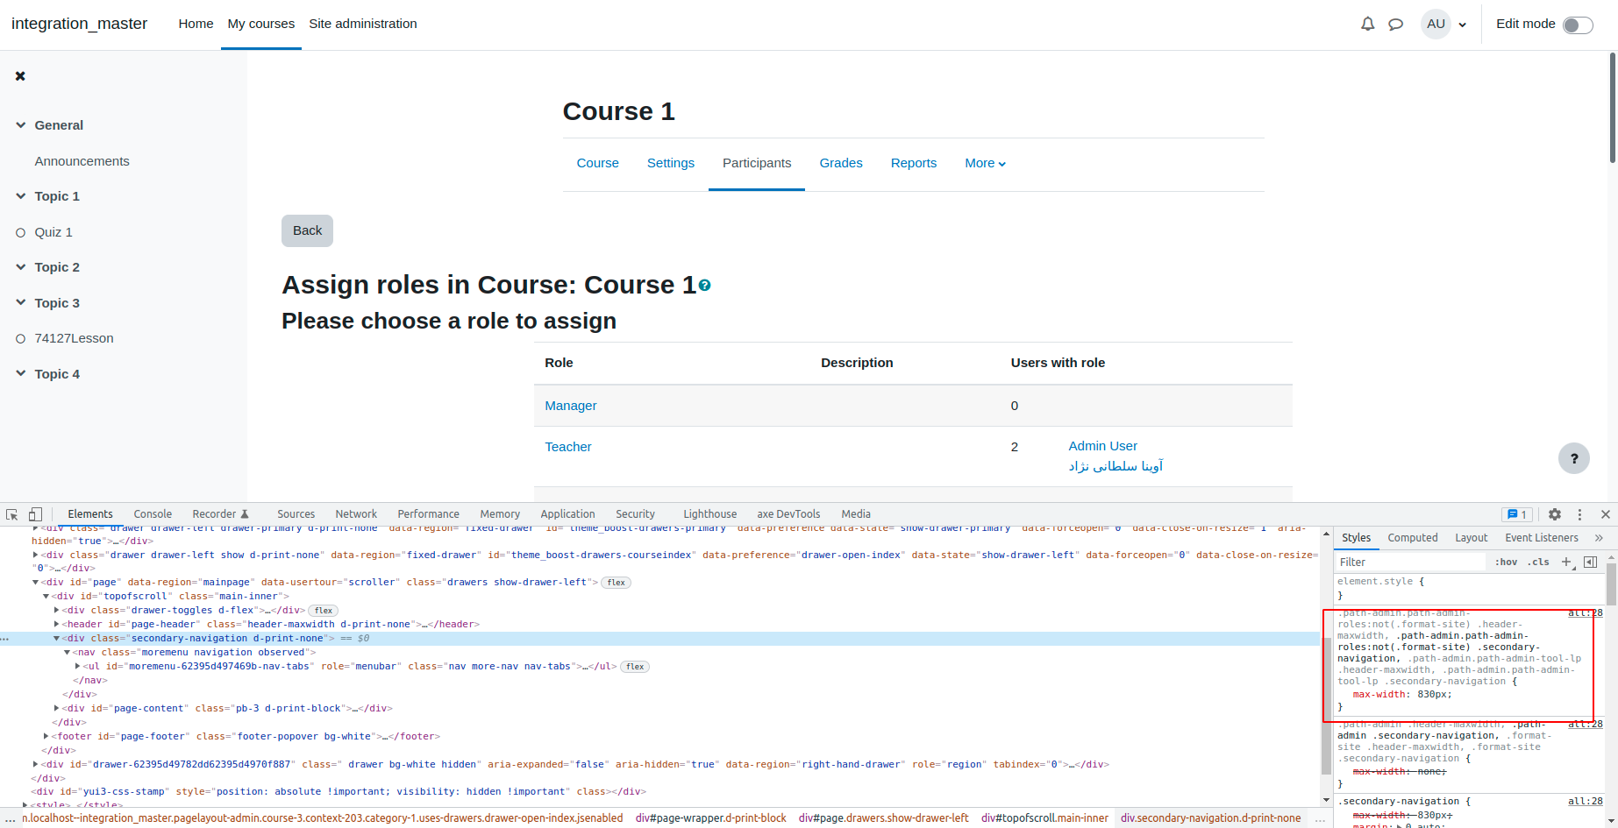
Task: Activate DevTools inspect element picker icon
Action: pos(12,514)
